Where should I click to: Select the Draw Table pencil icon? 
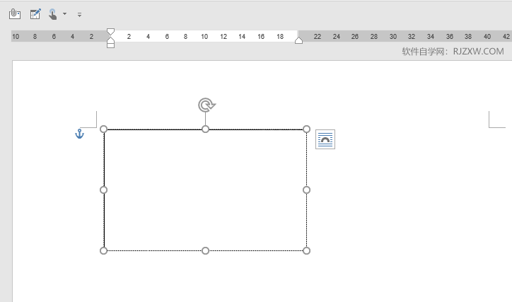[35, 14]
